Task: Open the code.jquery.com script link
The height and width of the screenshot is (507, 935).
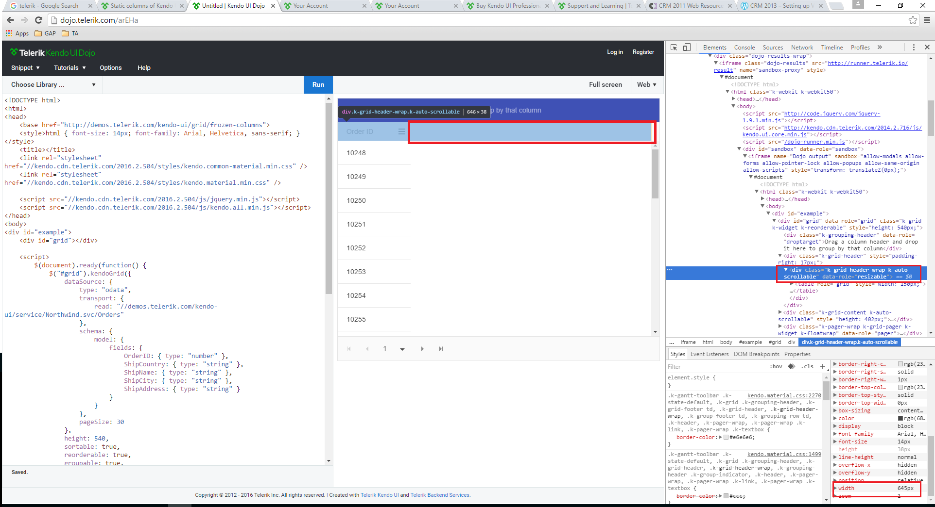Action: coord(811,117)
